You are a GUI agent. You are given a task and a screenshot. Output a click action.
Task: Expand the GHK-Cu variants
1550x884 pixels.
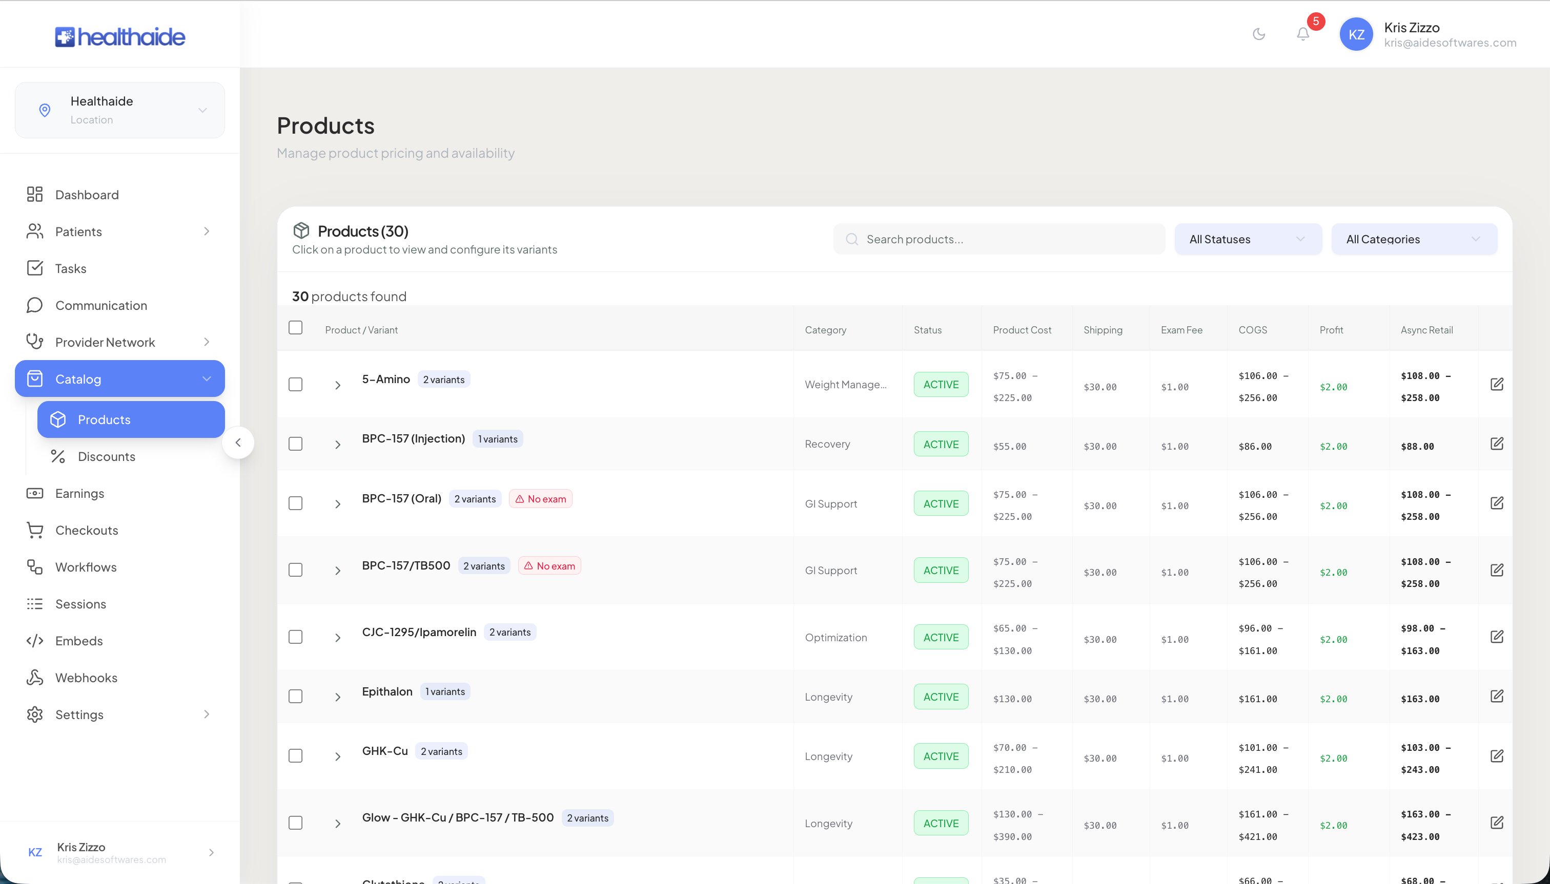tap(338, 757)
